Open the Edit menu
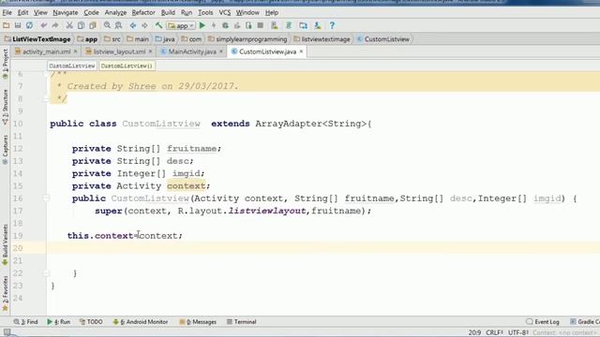 (x=22, y=12)
